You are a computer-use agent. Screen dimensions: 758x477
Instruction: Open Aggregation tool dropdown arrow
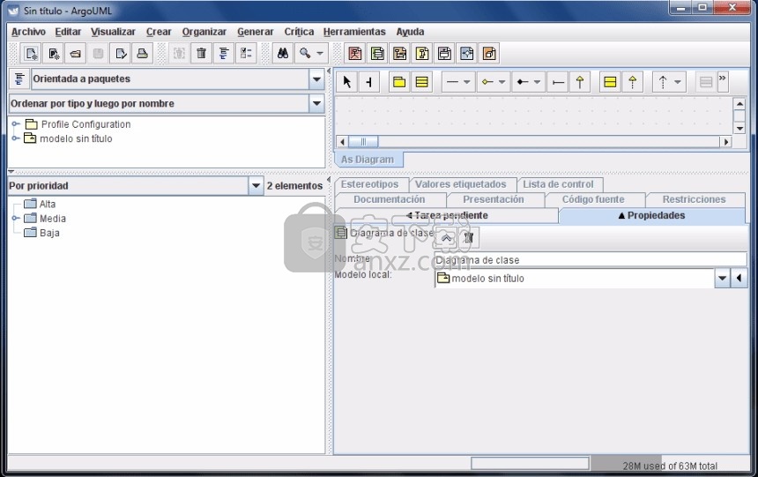tap(502, 82)
